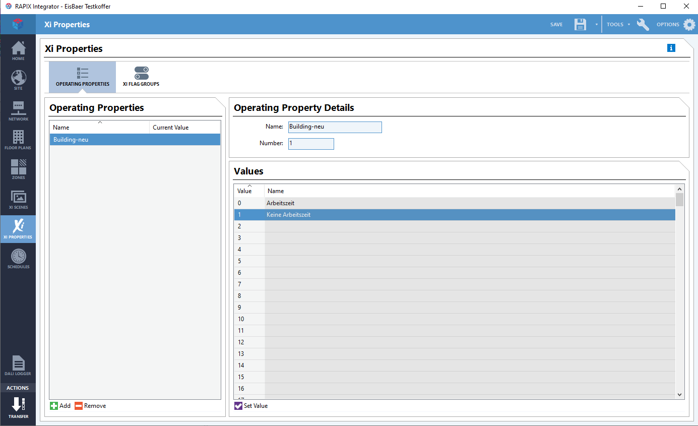The image size is (698, 426).
Task: Open Xi Scenes section
Action: click(18, 200)
